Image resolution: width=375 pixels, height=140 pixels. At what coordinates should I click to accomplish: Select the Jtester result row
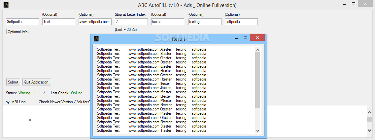coord(152,88)
